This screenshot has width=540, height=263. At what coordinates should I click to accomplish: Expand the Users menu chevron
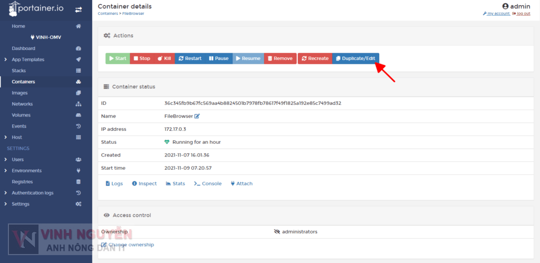[x=5, y=160]
